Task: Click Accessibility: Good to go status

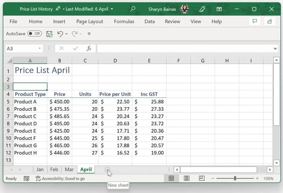Action: [x=60, y=179]
